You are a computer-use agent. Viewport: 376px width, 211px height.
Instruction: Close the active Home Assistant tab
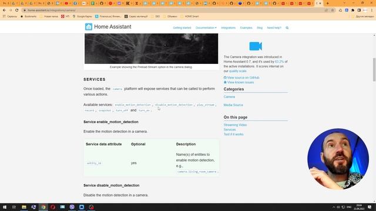(320, 4)
